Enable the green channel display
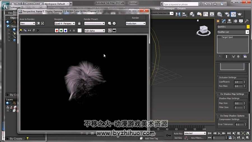The image size is (252, 142). 61,31
